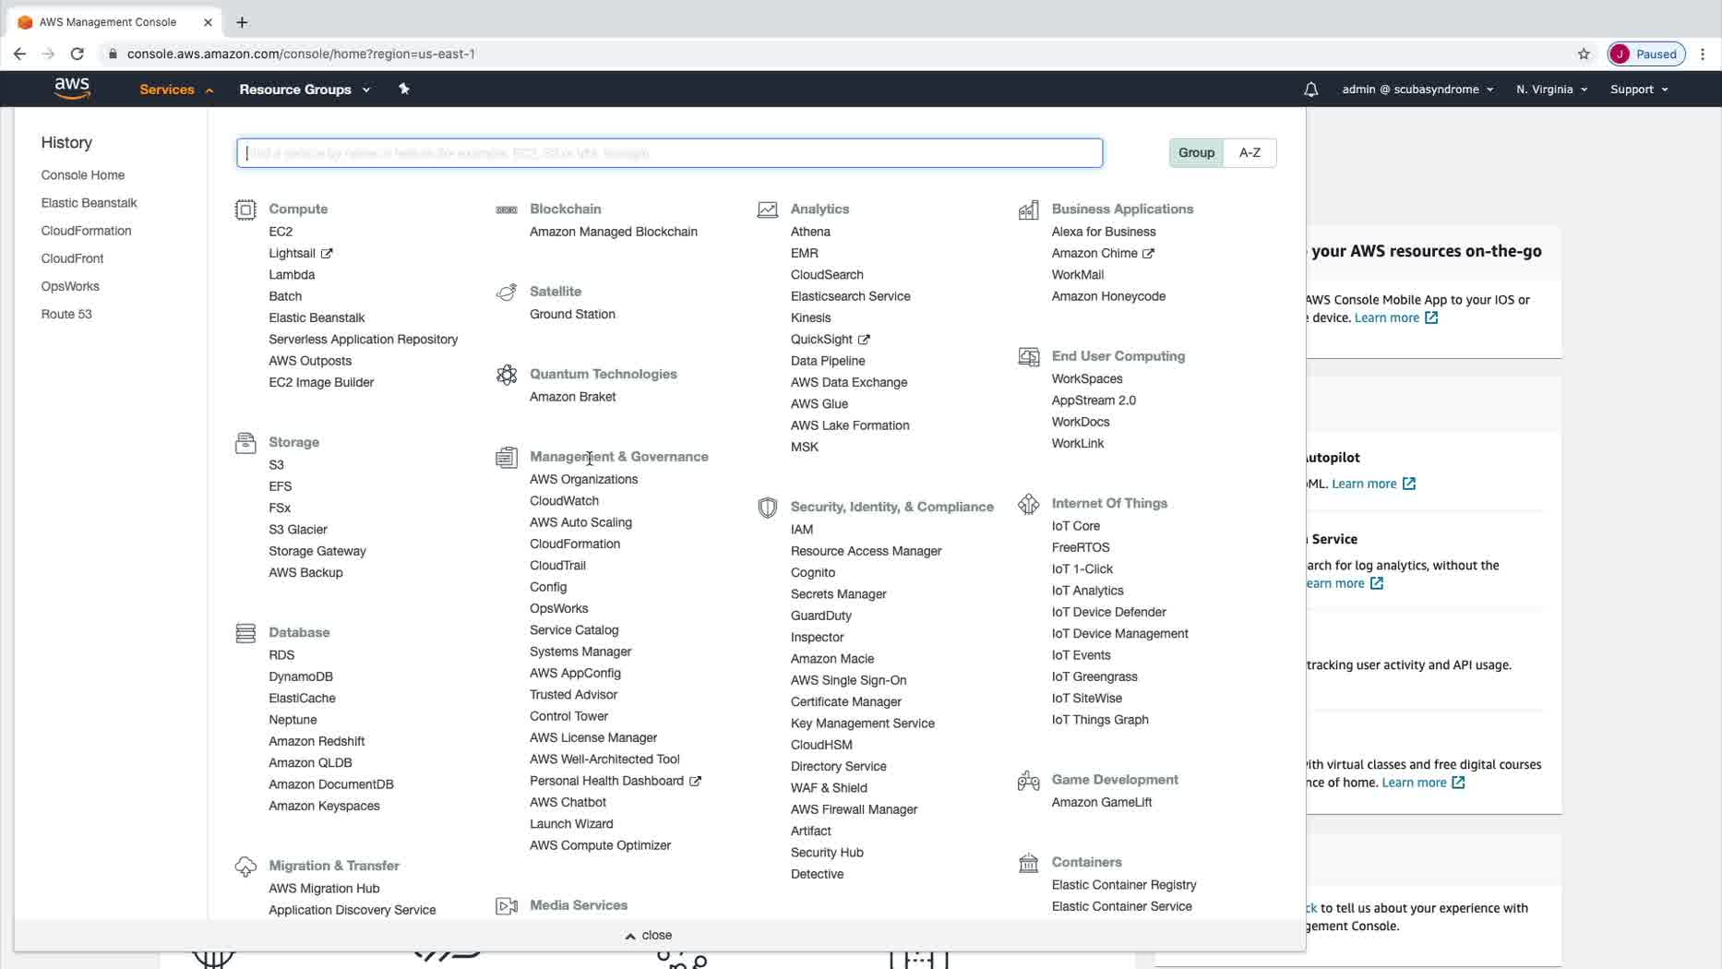Switch services view to A-Z
Screen dimensions: 1722x969
tap(1250, 152)
